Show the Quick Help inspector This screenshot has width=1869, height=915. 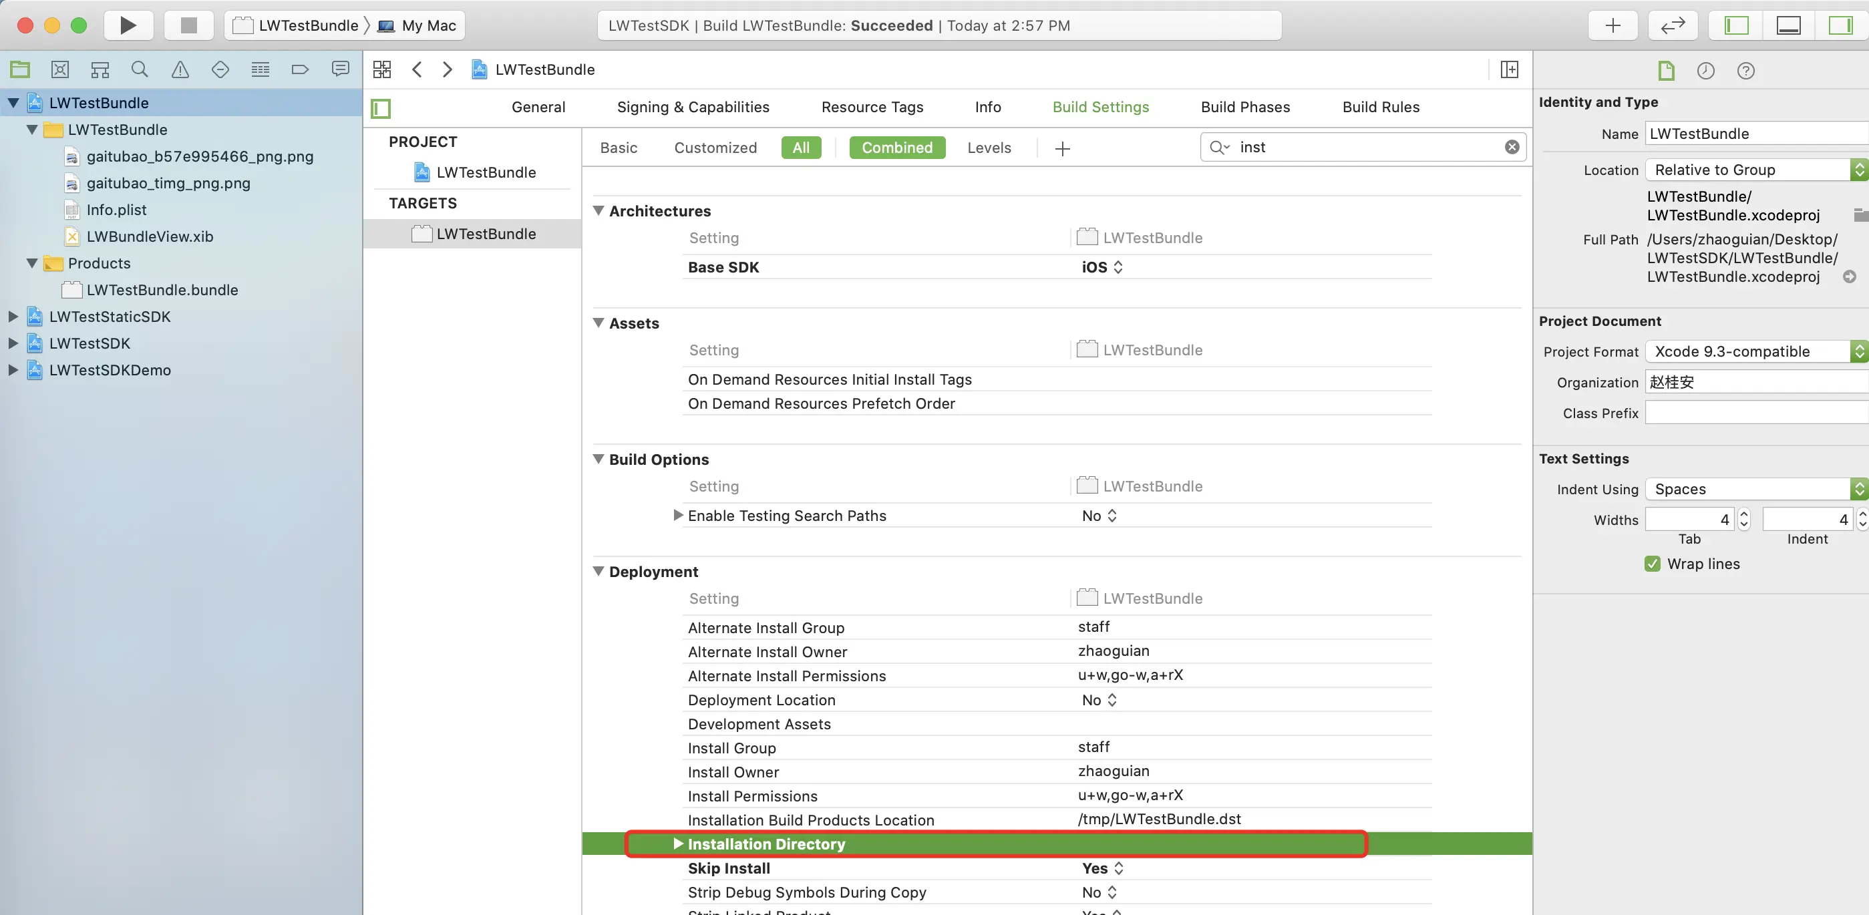pos(1745,70)
